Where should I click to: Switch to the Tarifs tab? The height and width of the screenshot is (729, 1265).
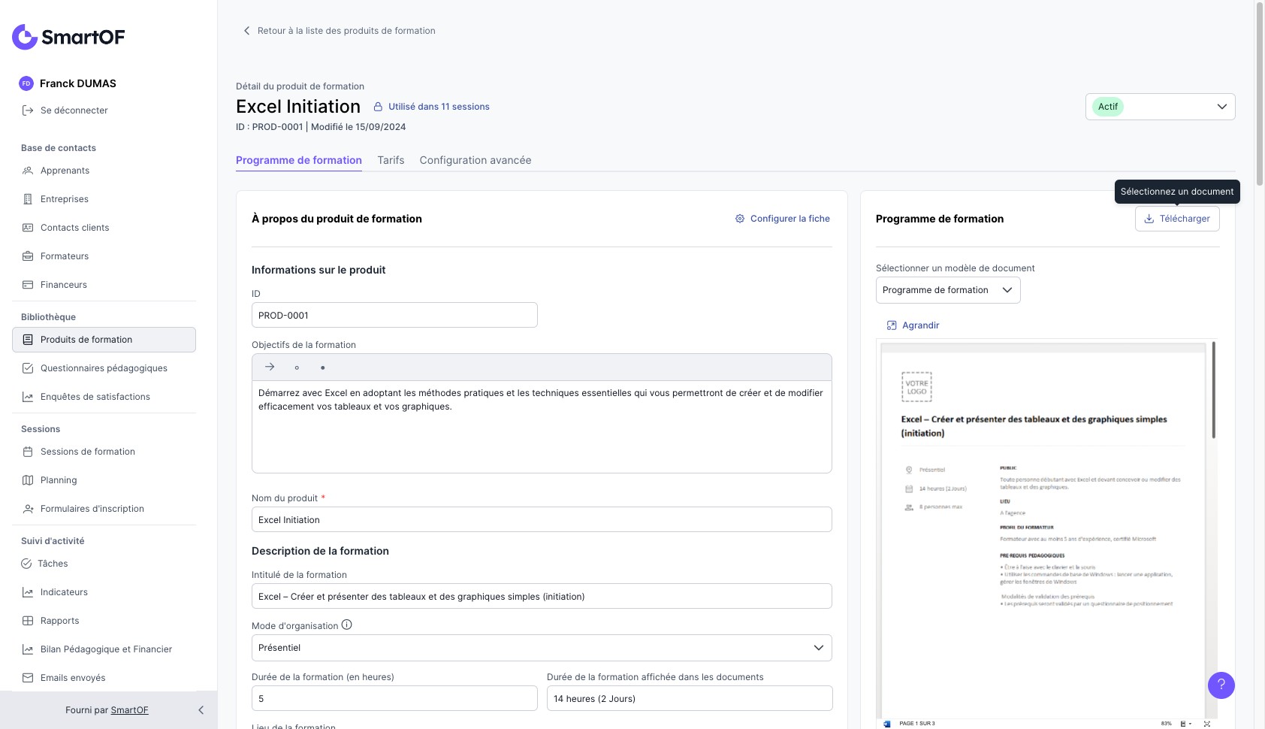click(391, 160)
